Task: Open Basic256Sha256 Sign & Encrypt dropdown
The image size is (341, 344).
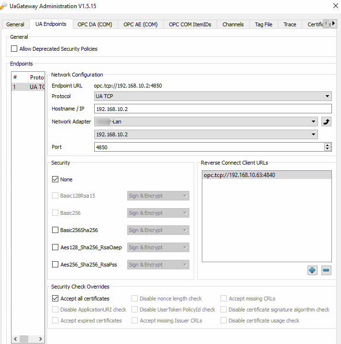Action: pos(158,230)
